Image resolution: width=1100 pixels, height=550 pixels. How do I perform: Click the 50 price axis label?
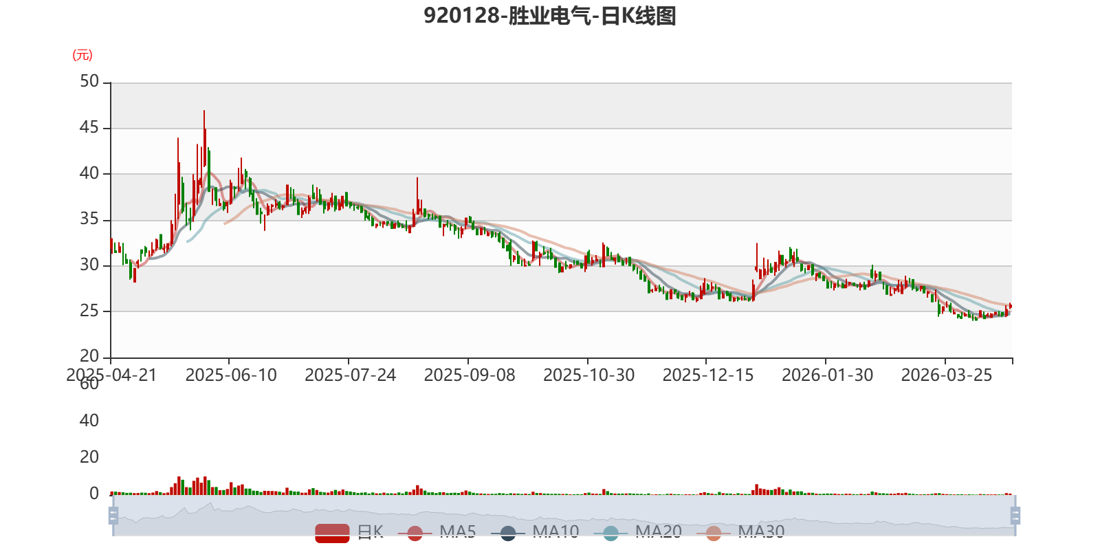pyautogui.click(x=89, y=81)
